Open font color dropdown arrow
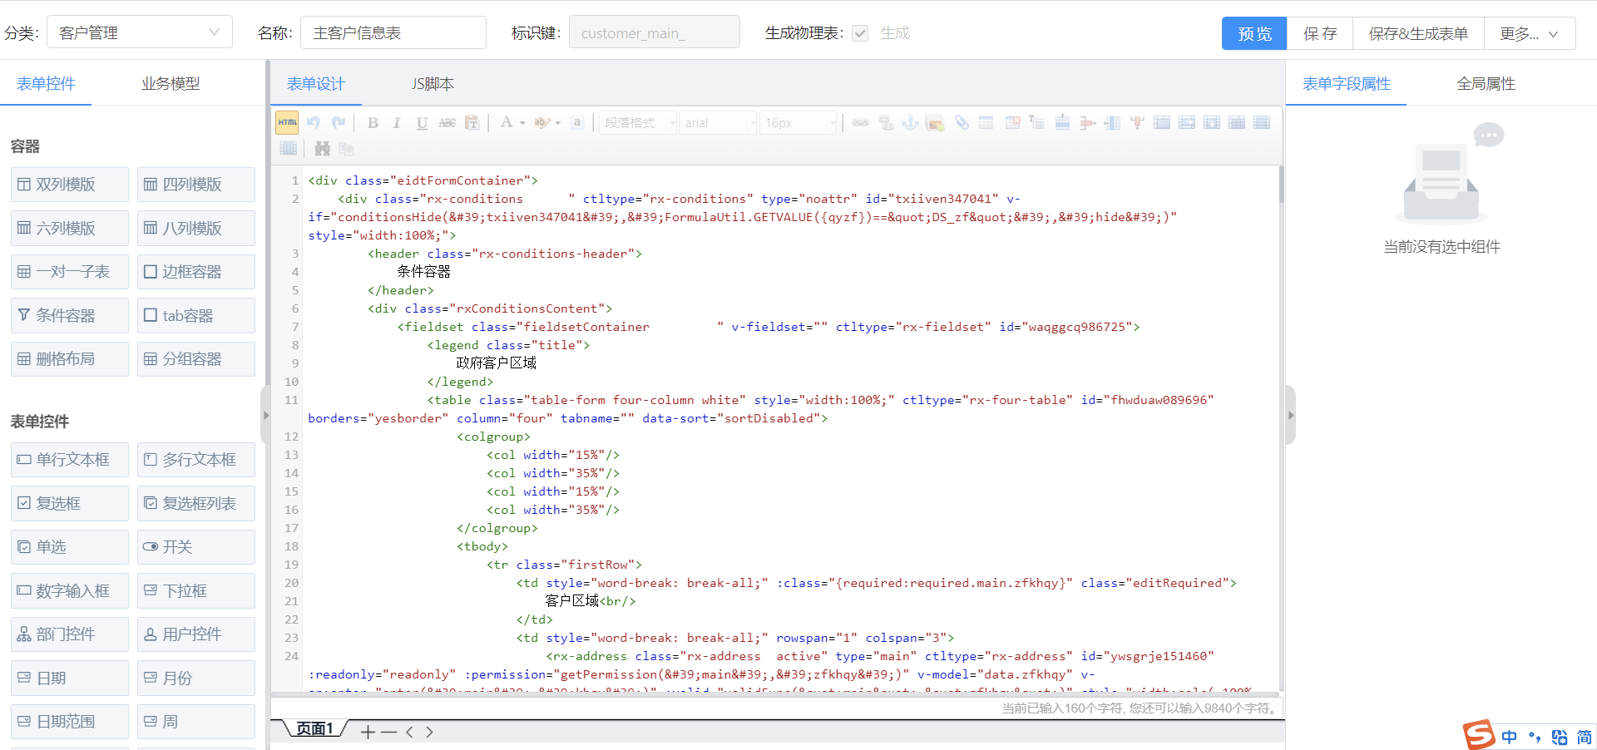 (x=522, y=123)
